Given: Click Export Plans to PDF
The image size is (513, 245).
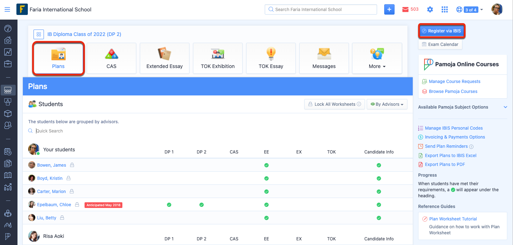Looking at the screenshot, I should click(445, 165).
